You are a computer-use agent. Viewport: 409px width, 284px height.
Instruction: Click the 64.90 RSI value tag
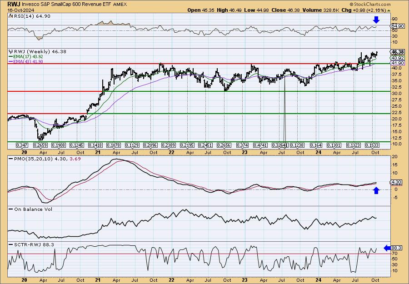click(x=398, y=26)
